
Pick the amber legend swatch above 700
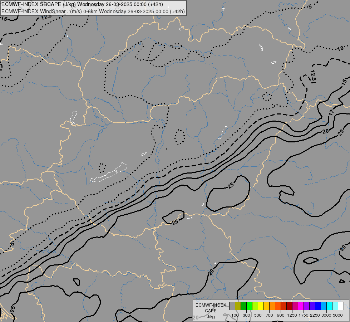[x=266, y=306]
